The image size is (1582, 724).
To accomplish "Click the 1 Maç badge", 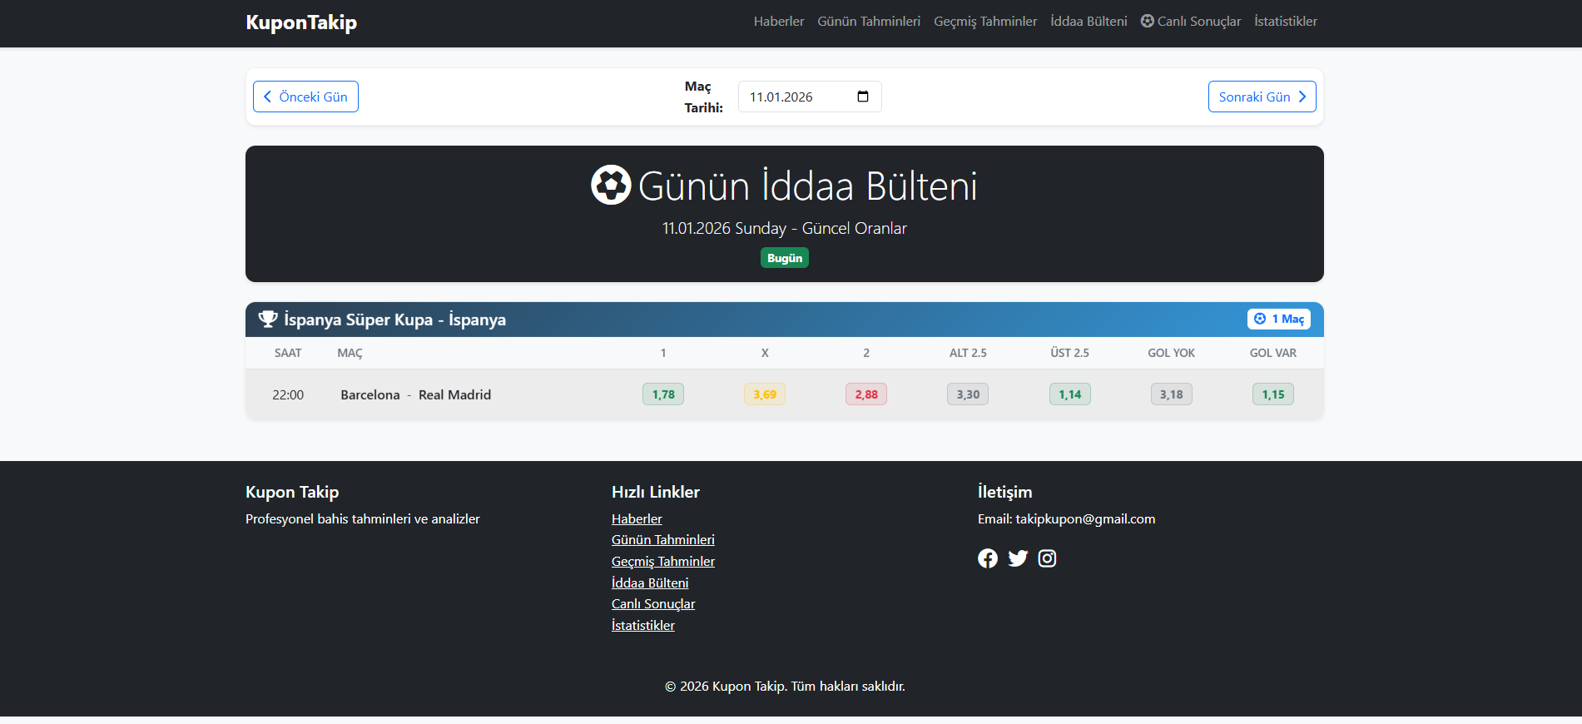I will 1279,320.
